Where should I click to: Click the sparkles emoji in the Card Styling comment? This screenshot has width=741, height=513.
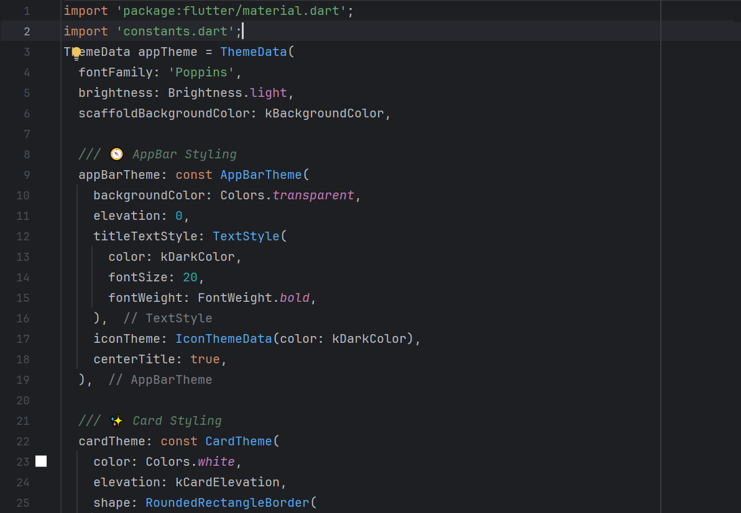click(116, 420)
